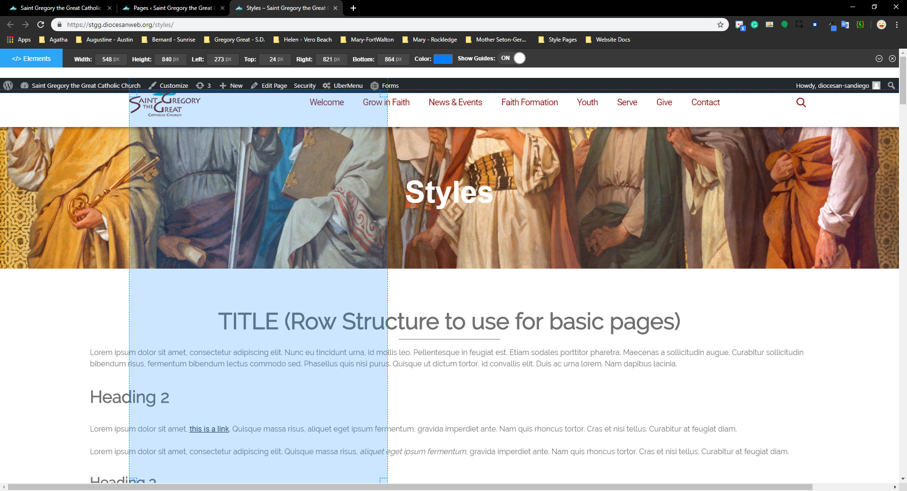Screen dimensions: 907x491
Task: Open the Chrome three-dot menu
Action: coord(897,25)
